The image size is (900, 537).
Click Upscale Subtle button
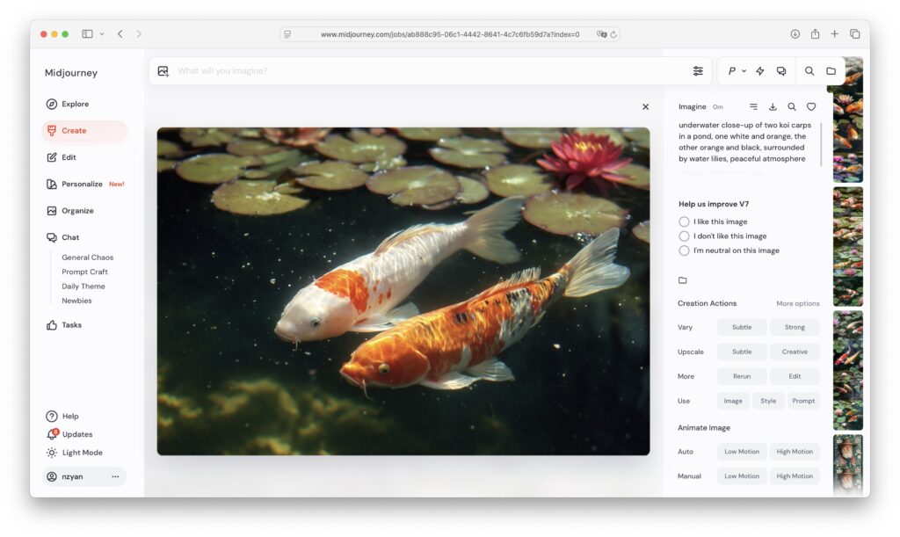[x=742, y=352]
